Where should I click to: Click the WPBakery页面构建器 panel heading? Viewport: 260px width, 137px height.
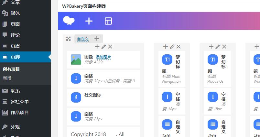tap(84, 6)
